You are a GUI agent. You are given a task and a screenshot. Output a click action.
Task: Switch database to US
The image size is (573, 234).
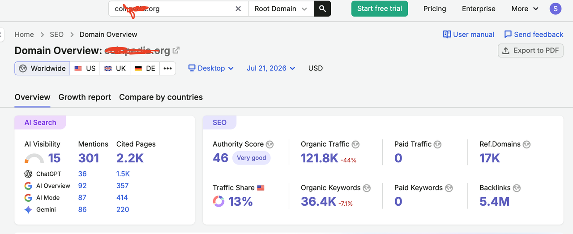tap(85, 69)
